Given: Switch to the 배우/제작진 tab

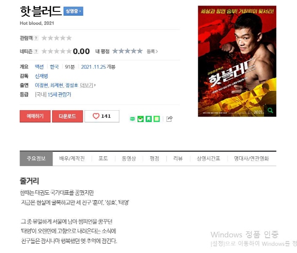Looking at the screenshot, I should tap(72, 158).
